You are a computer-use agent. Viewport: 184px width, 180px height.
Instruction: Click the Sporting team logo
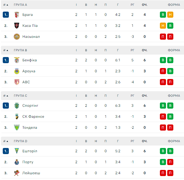[x=16, y=106]
